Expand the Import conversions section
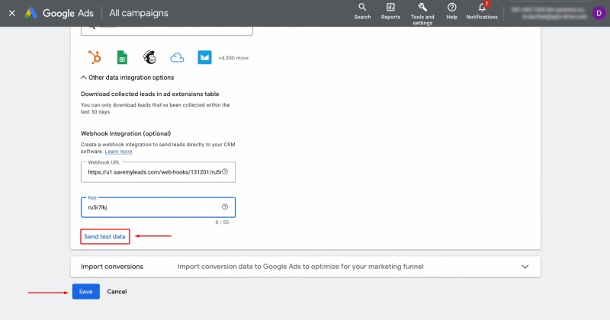610x320 pixels. click(x=306, y=267)
